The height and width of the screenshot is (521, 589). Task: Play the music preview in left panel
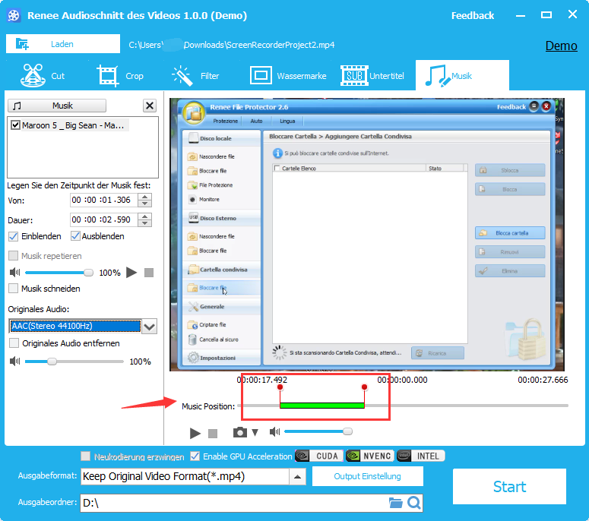[x=131, y=272]
